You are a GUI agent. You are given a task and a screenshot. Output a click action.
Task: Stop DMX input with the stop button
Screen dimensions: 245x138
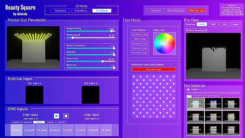pyautogui.click(x=66, y=116)
